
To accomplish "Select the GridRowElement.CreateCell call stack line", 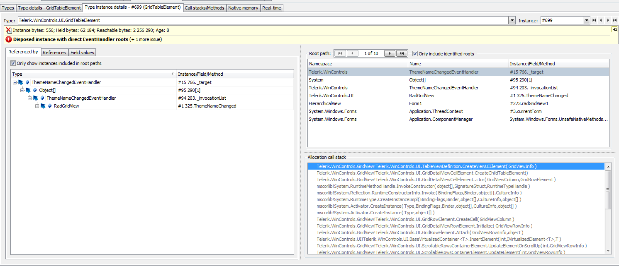I will 456,219.
